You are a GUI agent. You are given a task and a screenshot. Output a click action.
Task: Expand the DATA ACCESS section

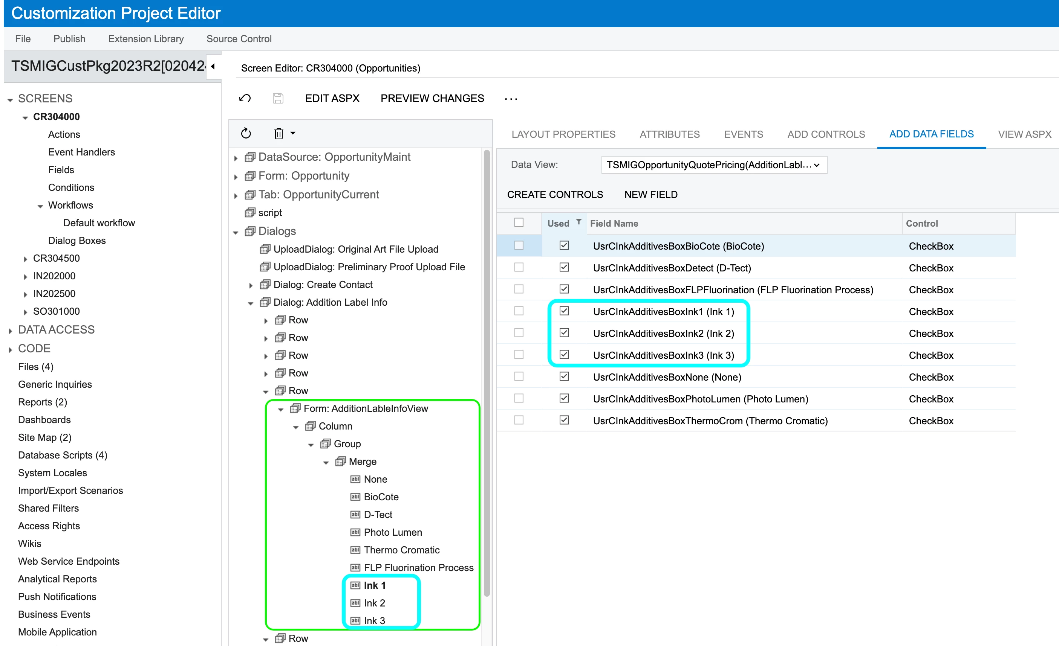10,331
